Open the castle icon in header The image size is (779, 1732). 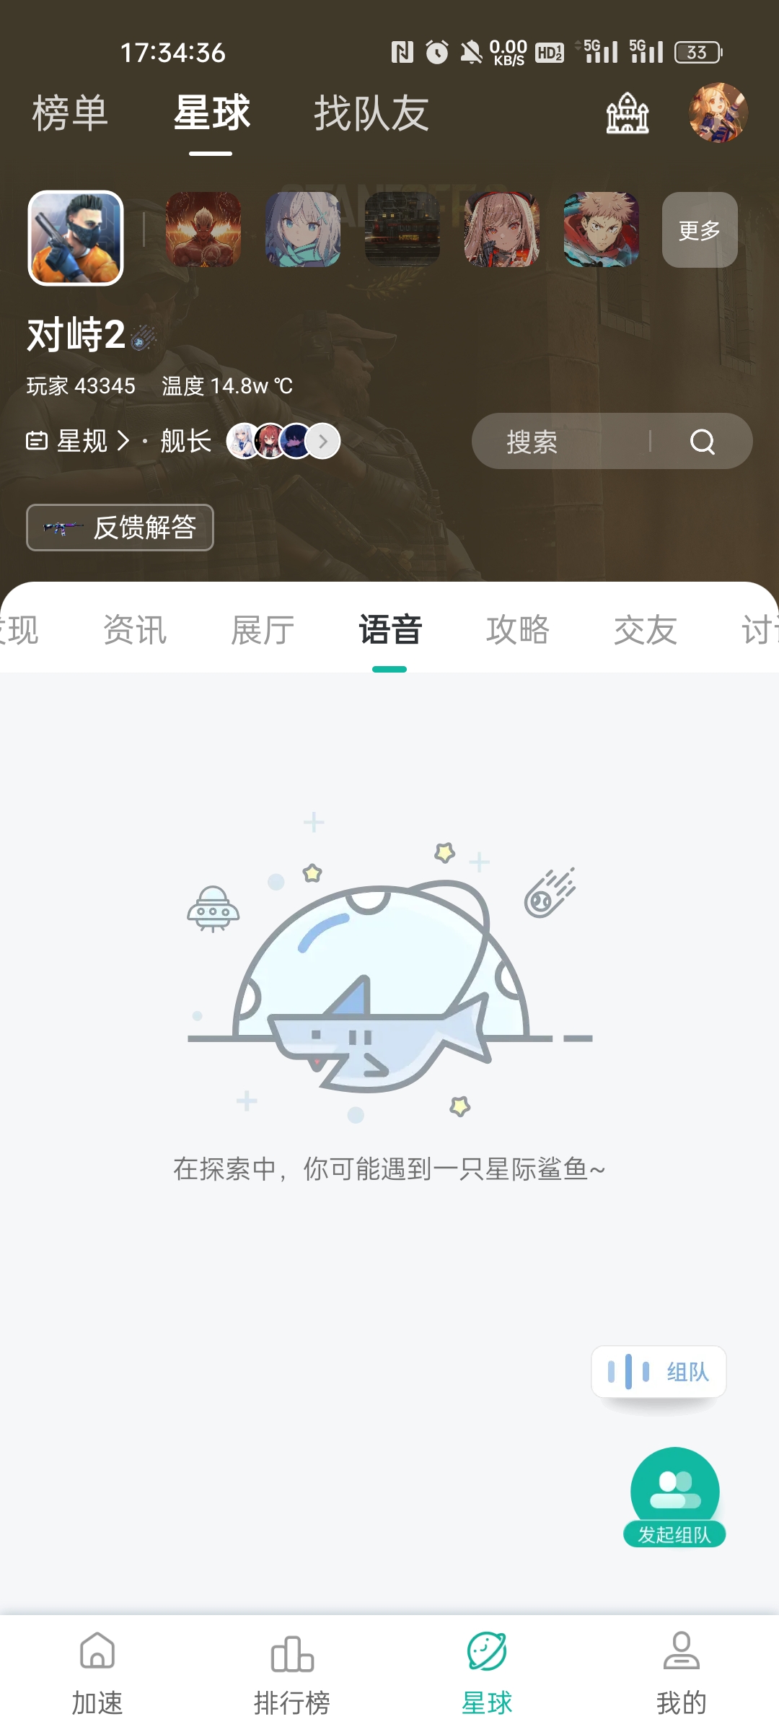tap(628, 113)
